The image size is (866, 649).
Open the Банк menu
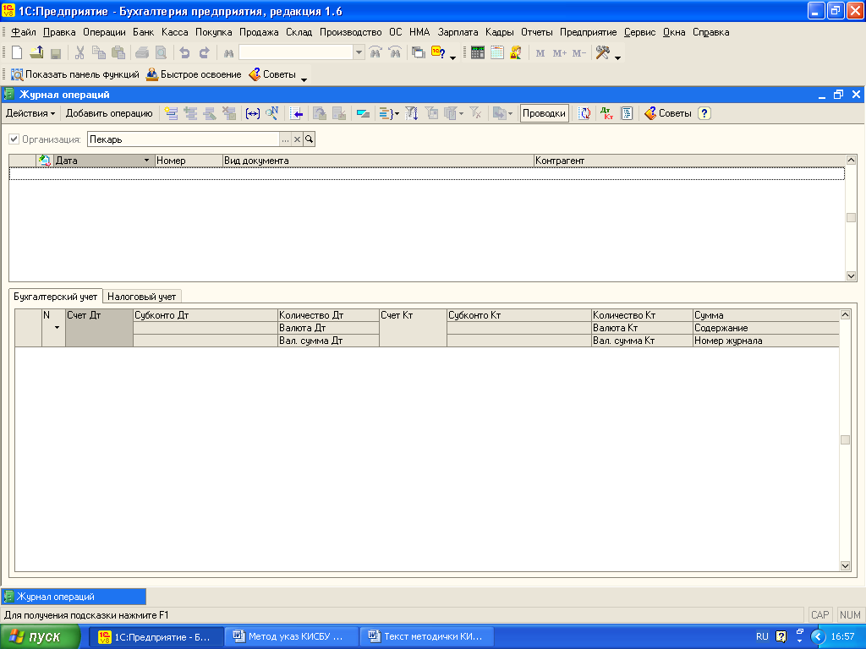pyautogui.click(x=143, y=32)
